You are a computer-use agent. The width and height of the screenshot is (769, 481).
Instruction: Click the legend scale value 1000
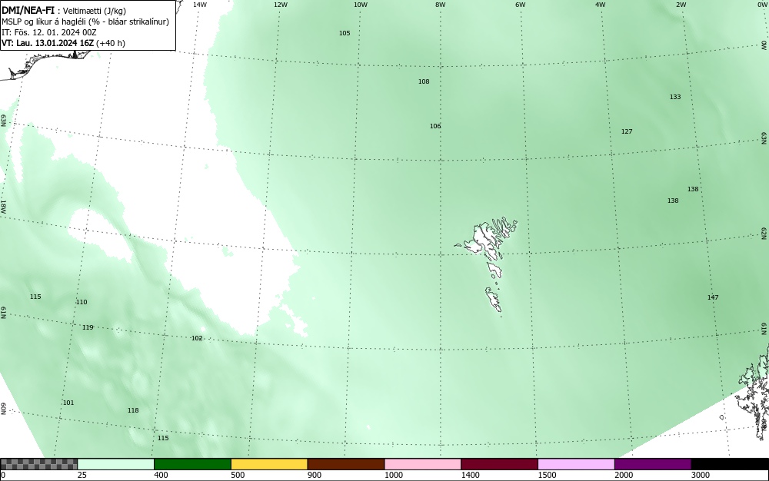[x=393, y=475]
